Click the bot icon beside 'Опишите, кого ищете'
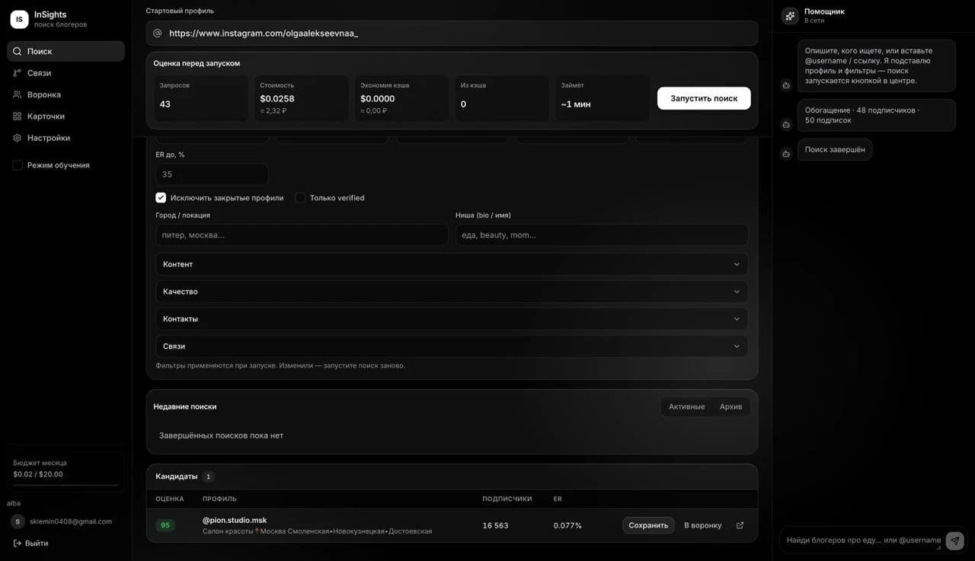 click(786, 85)
